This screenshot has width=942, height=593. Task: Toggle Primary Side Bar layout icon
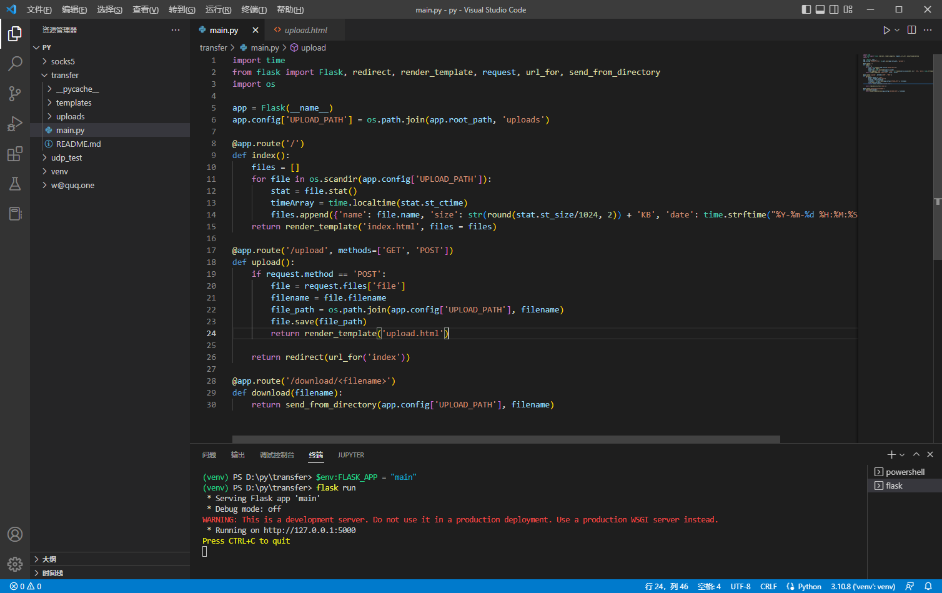coord(806,9)
